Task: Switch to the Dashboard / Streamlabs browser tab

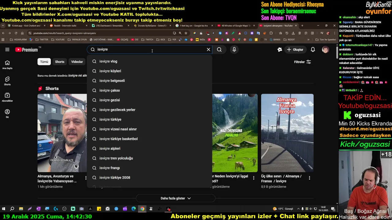Action: (x=109, y=26)
